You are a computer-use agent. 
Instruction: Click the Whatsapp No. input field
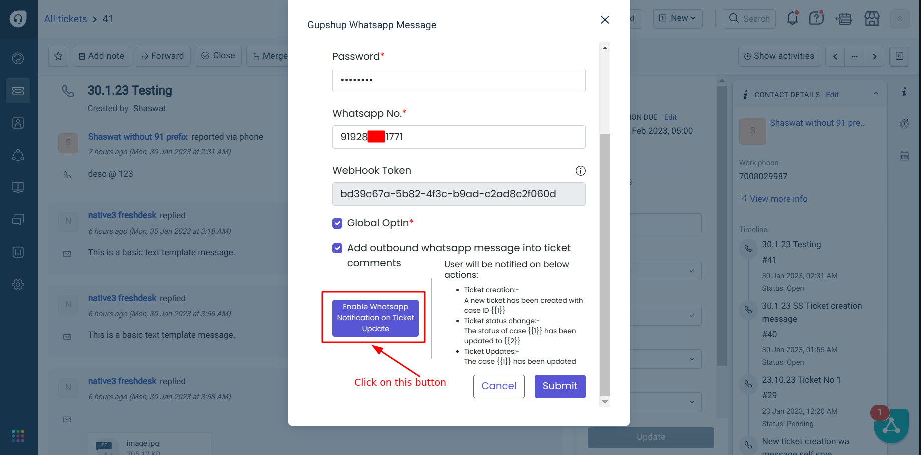coord(459,137)
